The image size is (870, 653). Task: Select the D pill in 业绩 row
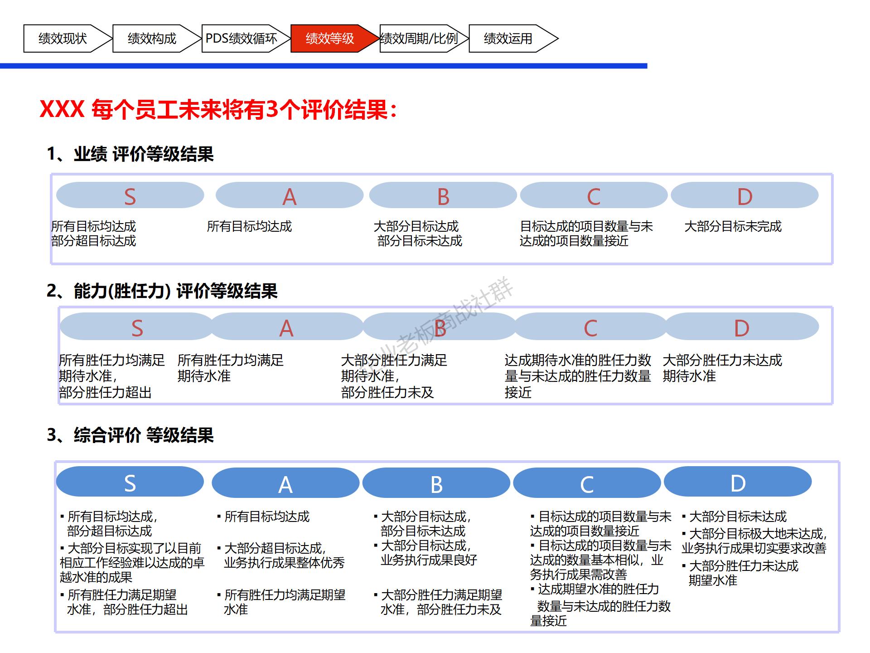click(744, 195)
